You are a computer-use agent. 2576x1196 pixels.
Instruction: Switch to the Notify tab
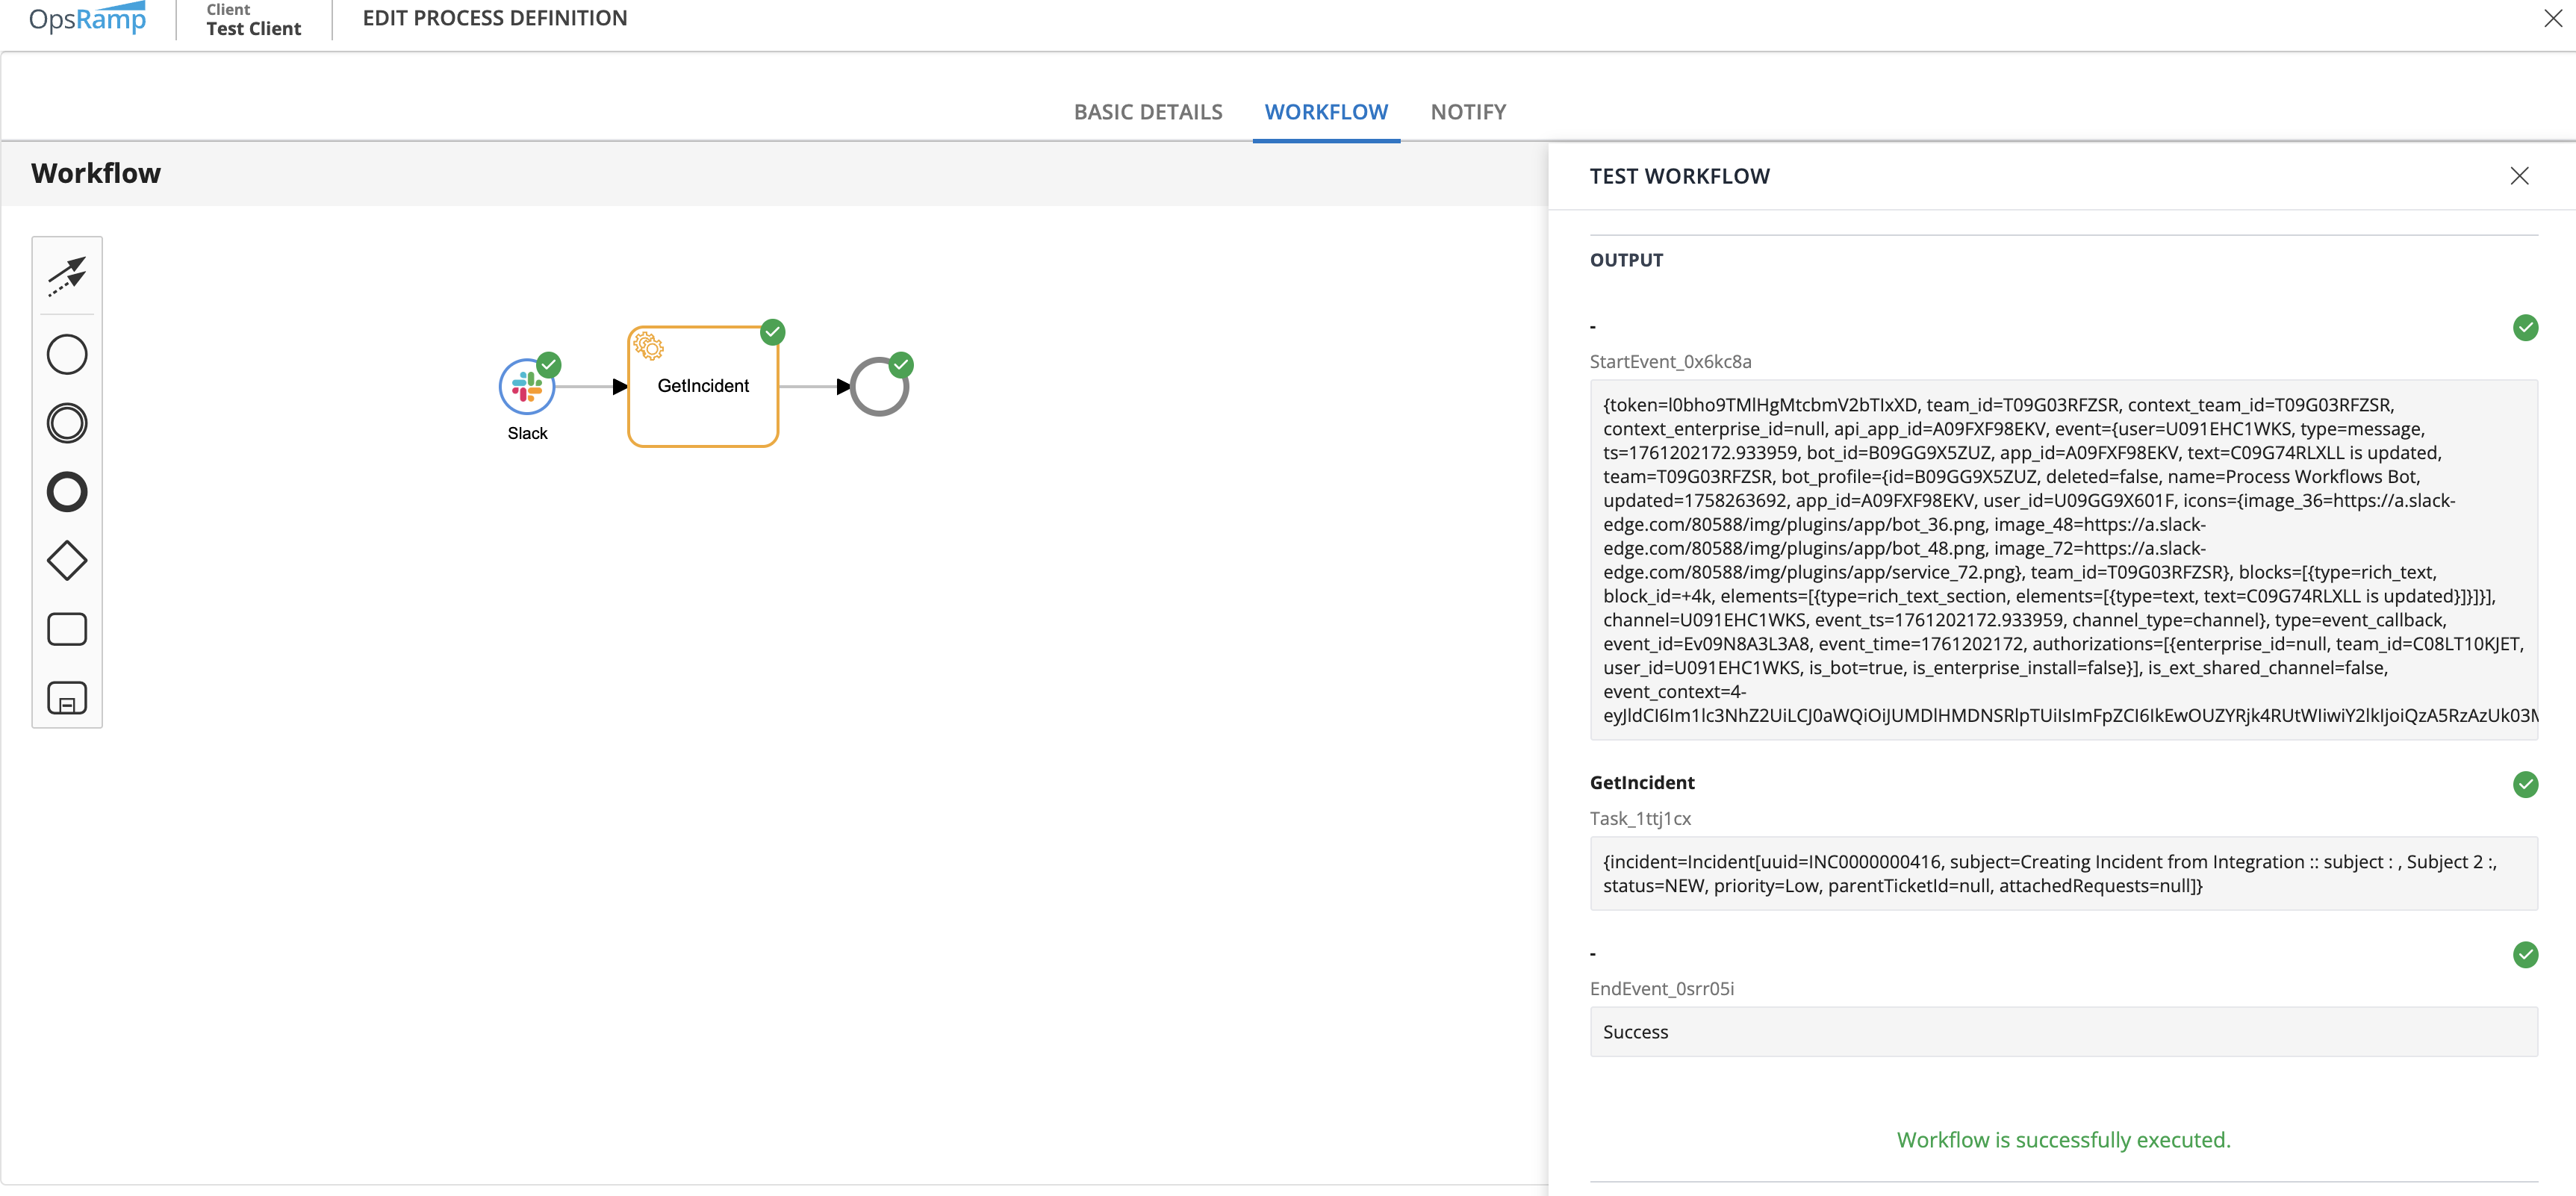[1467, 112]
